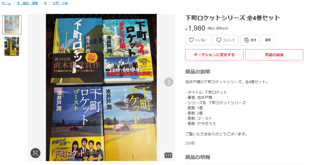Click the 通報 report button
Viewport: 309px width, 165px height.
point(268,40)
